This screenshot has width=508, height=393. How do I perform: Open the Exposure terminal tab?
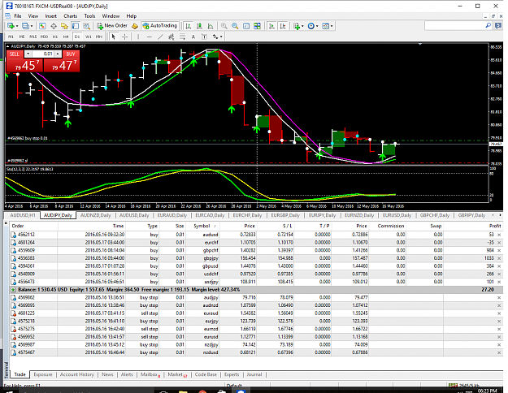43,374
